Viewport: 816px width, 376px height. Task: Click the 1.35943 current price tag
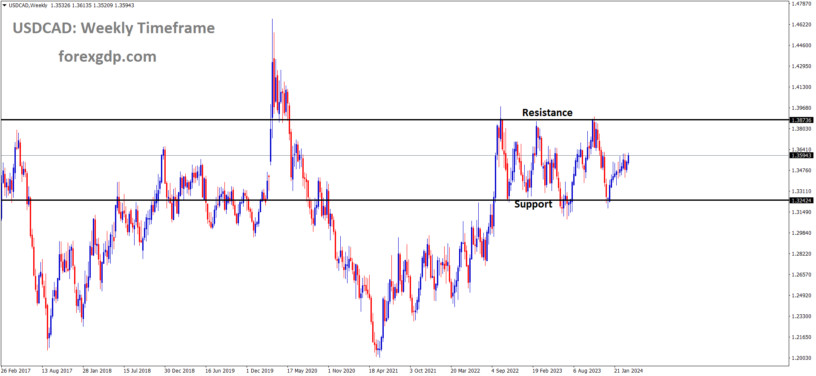pos(801,156)
